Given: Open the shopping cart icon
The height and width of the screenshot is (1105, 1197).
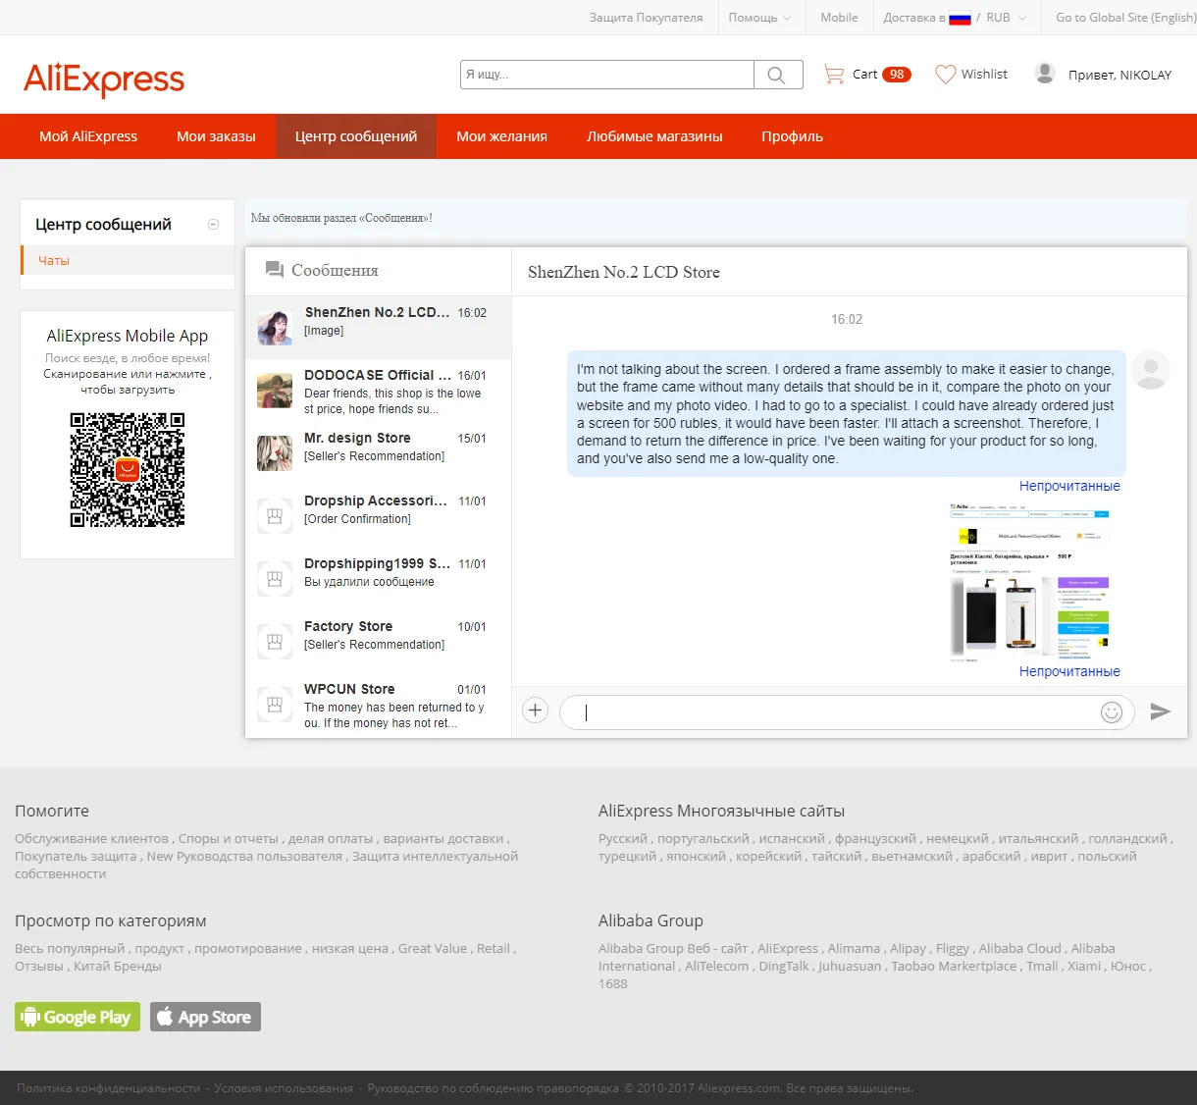Looking at the screenshot, I should pos(834,75).
